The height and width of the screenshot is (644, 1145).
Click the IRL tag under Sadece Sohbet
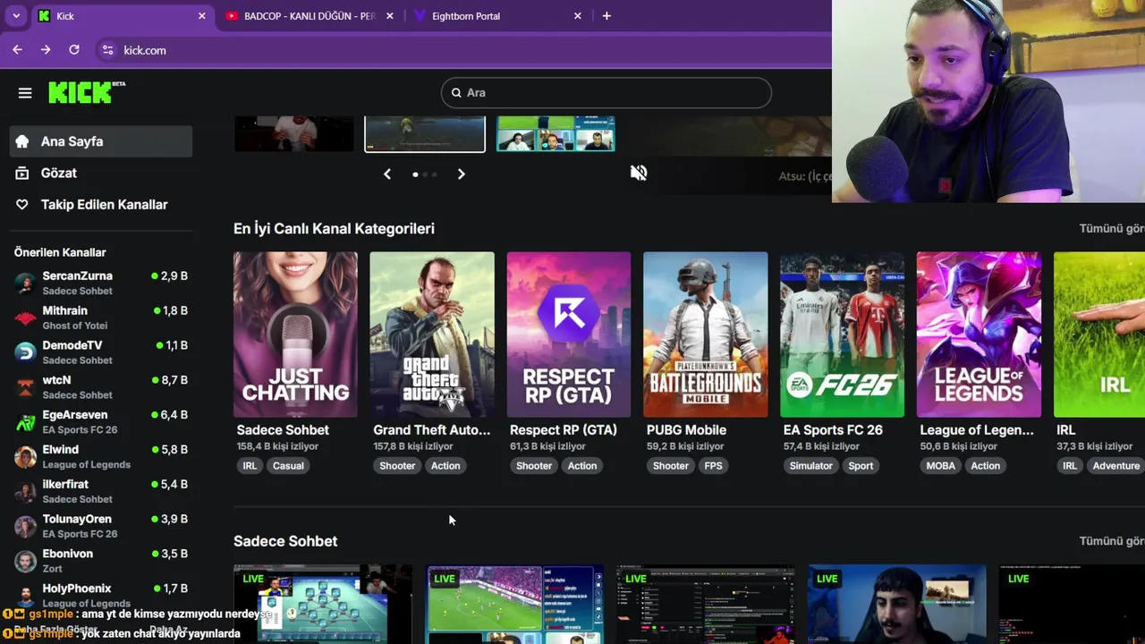click(x=250, y=466)
